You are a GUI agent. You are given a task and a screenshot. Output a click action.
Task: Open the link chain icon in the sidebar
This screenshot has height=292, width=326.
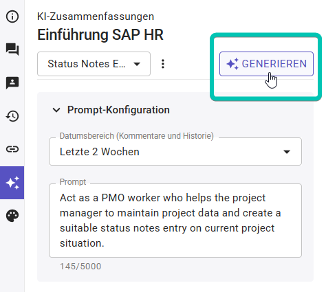pyautogui.click(x=12, y=149)
